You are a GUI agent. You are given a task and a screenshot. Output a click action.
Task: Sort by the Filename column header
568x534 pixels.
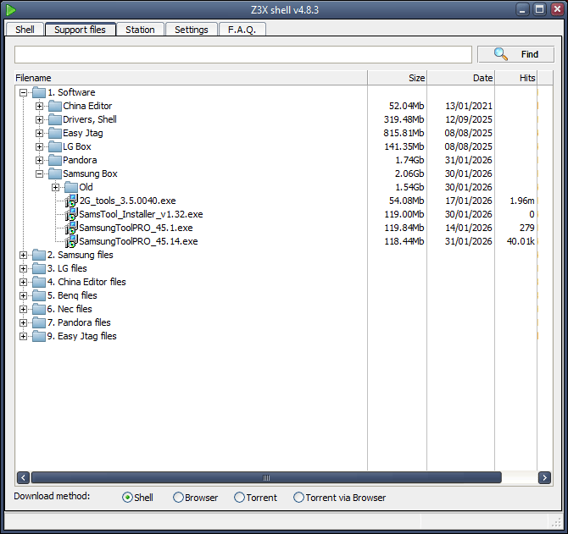click(191, 78)
